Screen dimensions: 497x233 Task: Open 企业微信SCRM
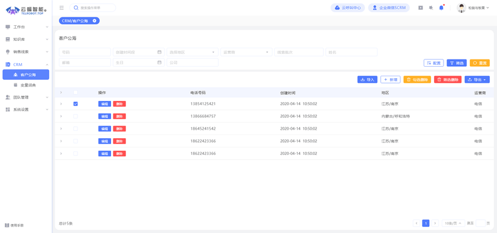pyautogui.click(x=389, y=8)
